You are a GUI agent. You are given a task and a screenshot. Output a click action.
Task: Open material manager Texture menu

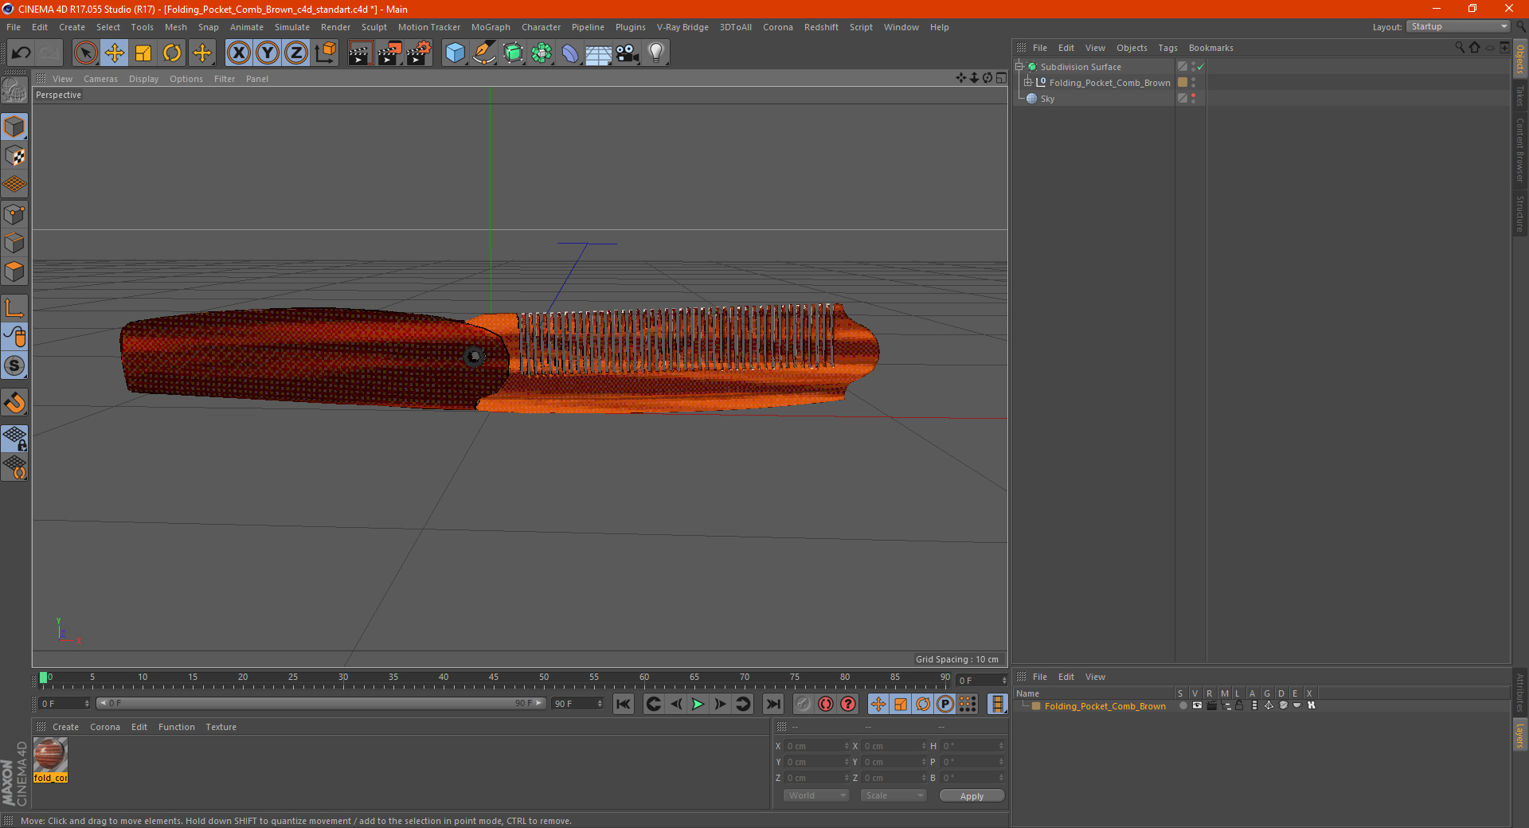point(221,727)
